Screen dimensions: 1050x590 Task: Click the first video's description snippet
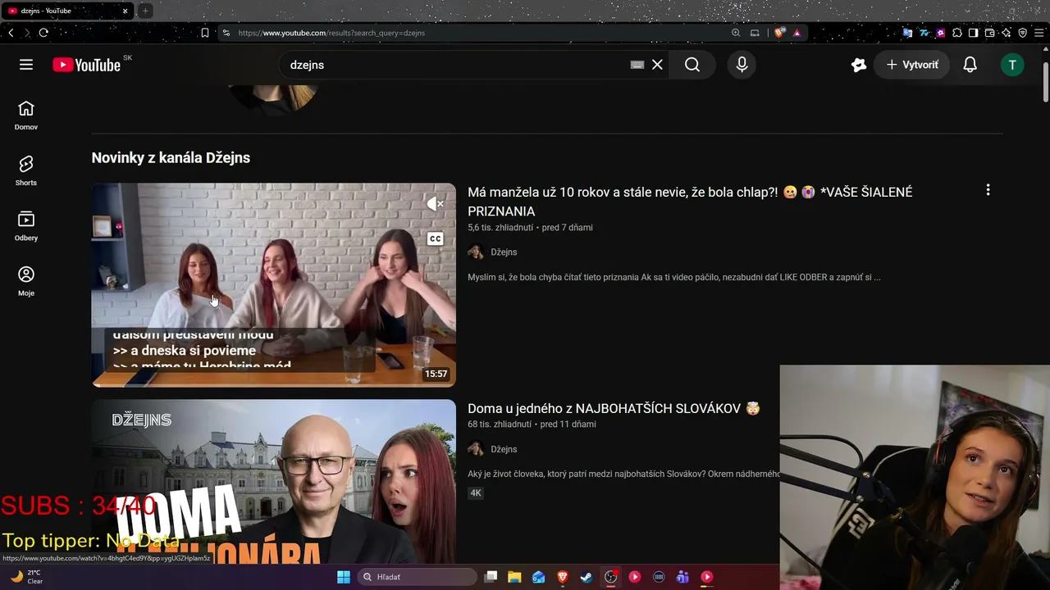pyautogui.click(x=674, y=277)
